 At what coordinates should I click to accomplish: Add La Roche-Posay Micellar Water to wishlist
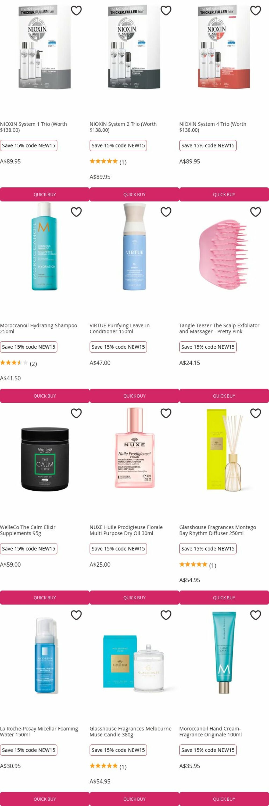coord(76,615)
